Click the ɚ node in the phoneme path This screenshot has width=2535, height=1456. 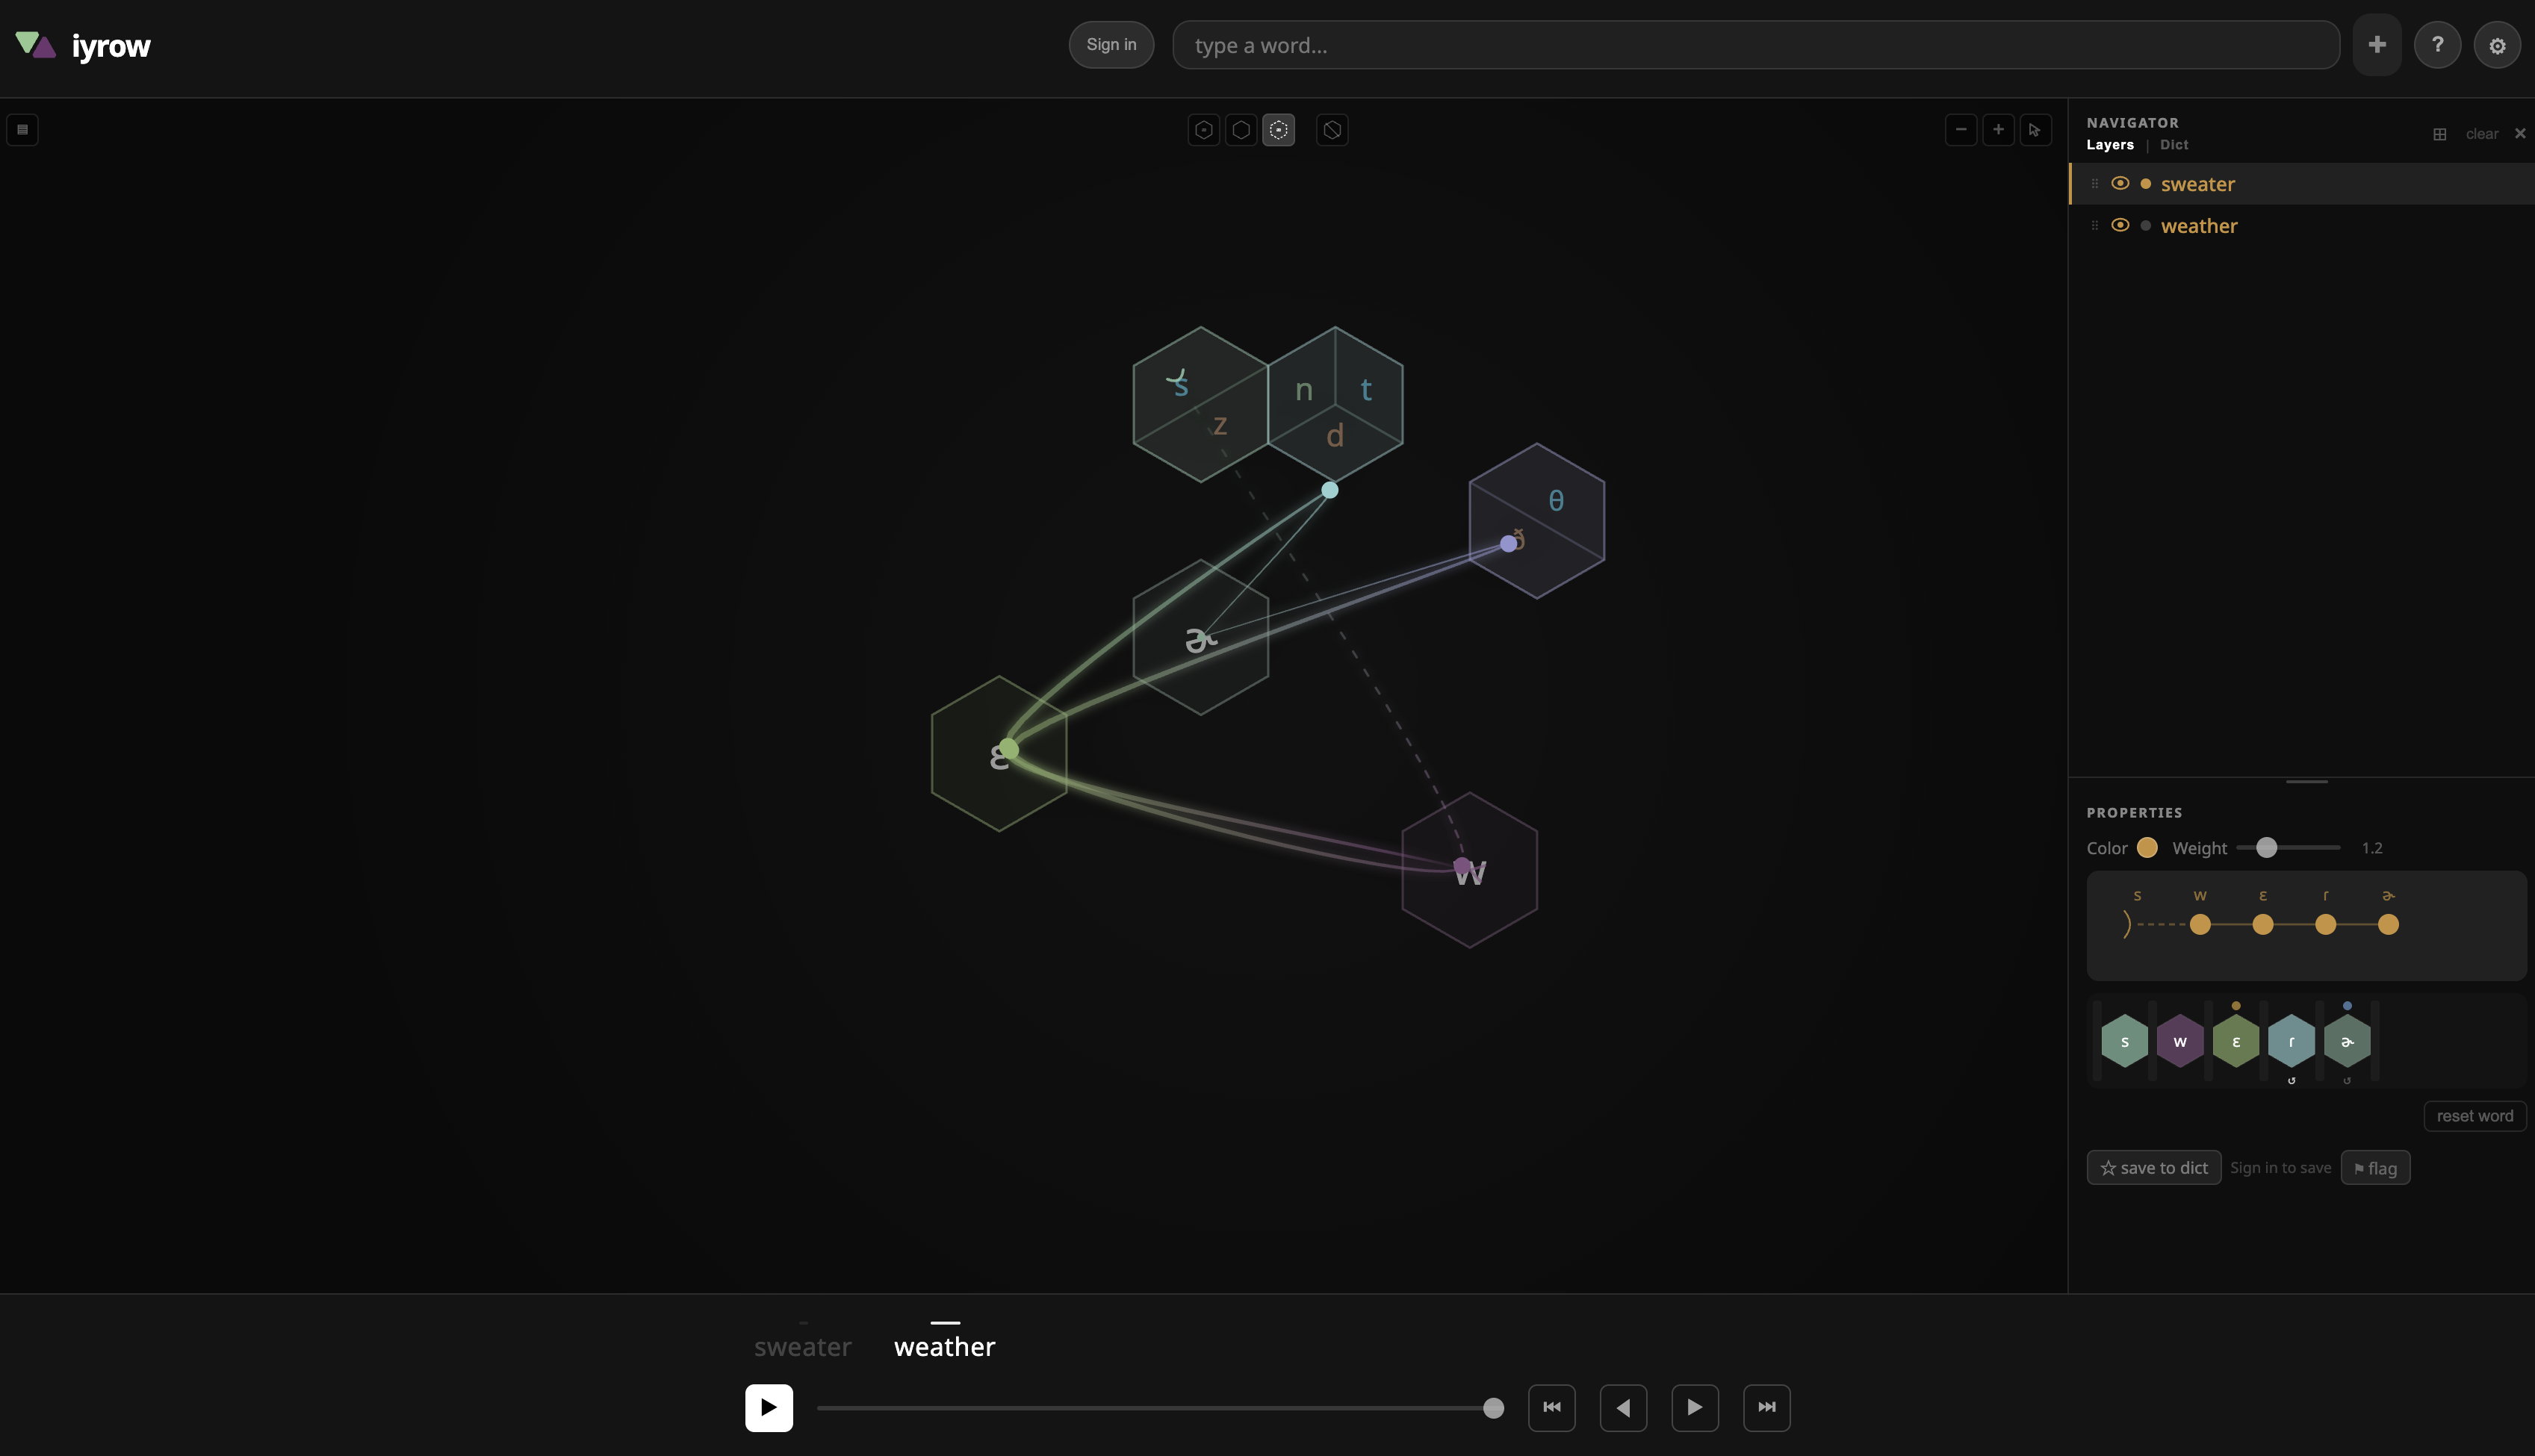click(2388, 925)
